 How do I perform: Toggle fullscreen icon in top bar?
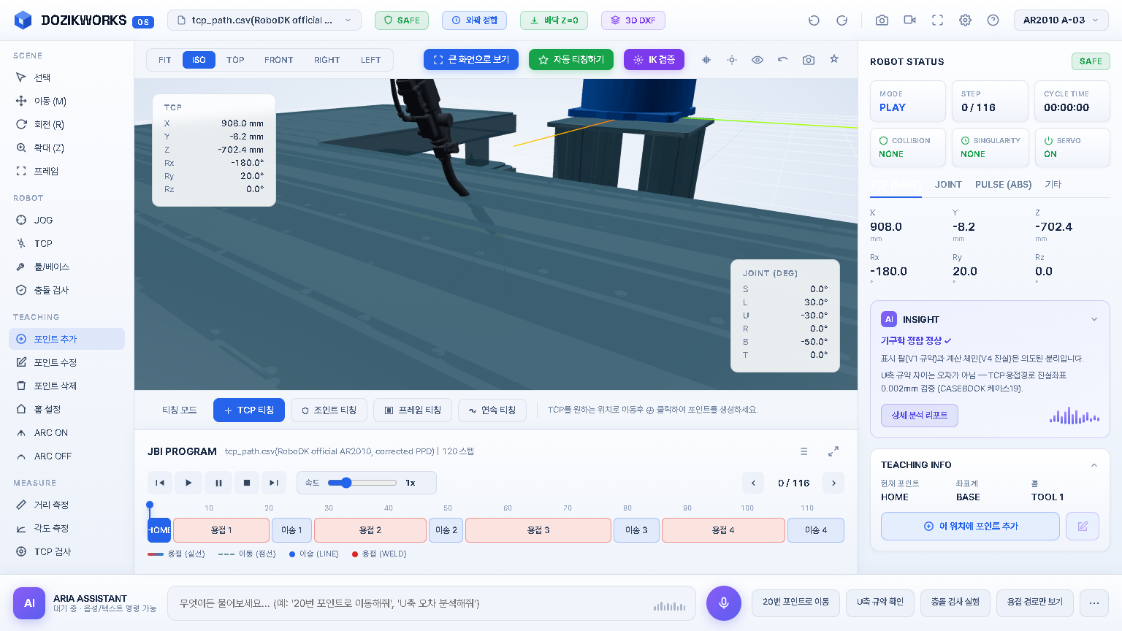(937, 20)
